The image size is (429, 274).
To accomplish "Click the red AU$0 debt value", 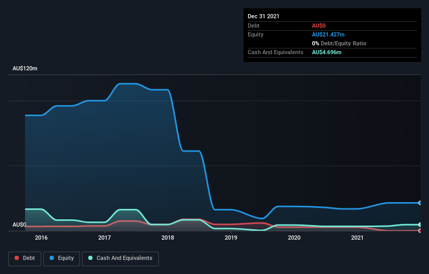I will tap(319, 26).
